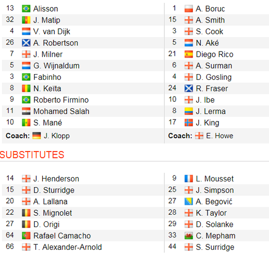Screen dimensions: 269x256
Task: Click the Egypt flag beside Mohamed Salah
Action: pyautogui.click(x=26, y=111)
